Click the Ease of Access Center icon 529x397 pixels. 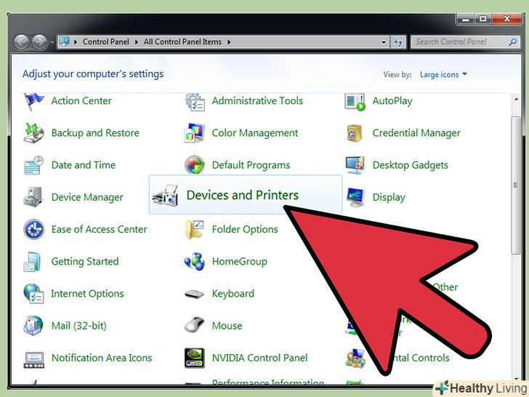(x=33, y=230)
